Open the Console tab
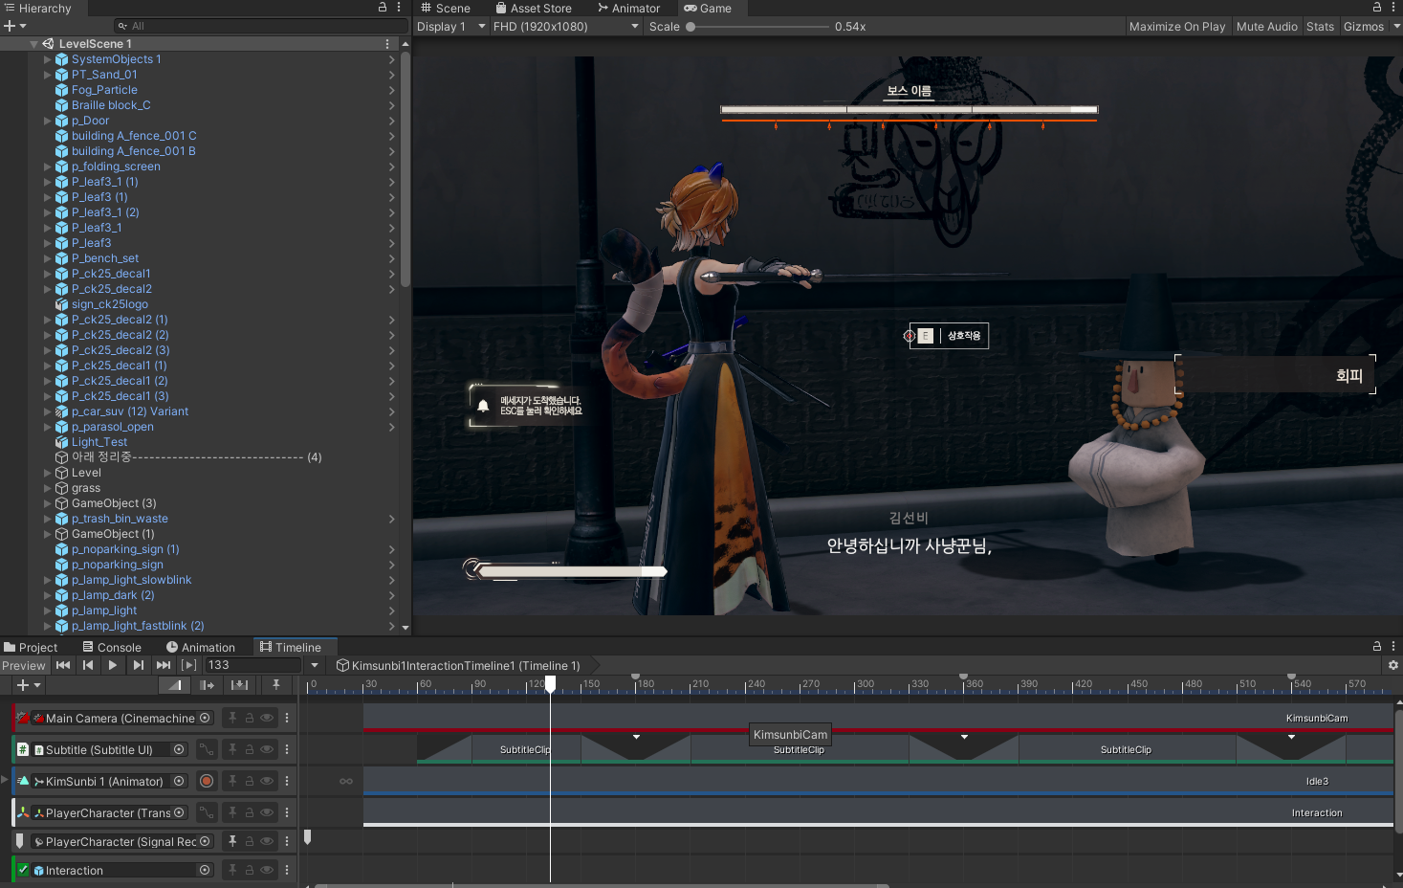This screenshot has width=1403, height=888. coord(111,647)
